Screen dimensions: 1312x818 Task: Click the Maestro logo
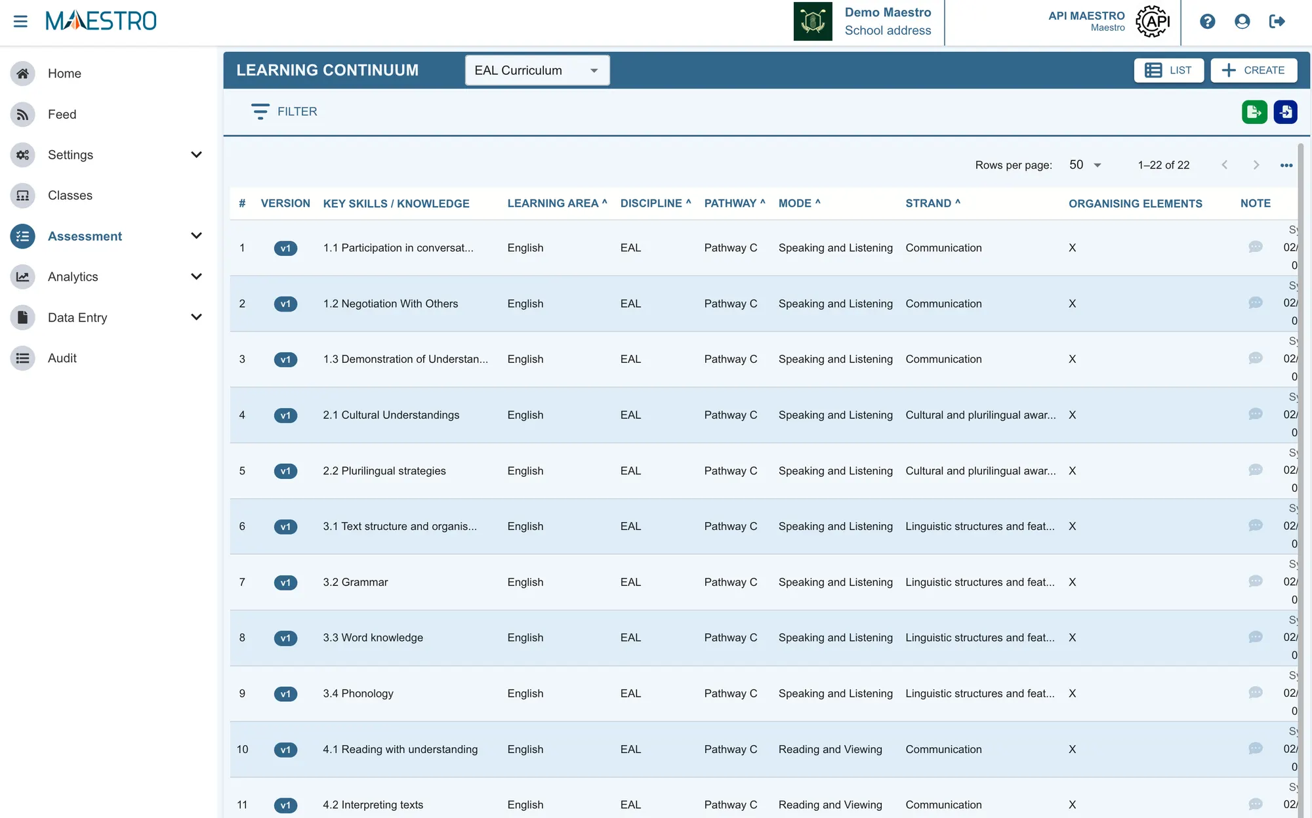101,21
